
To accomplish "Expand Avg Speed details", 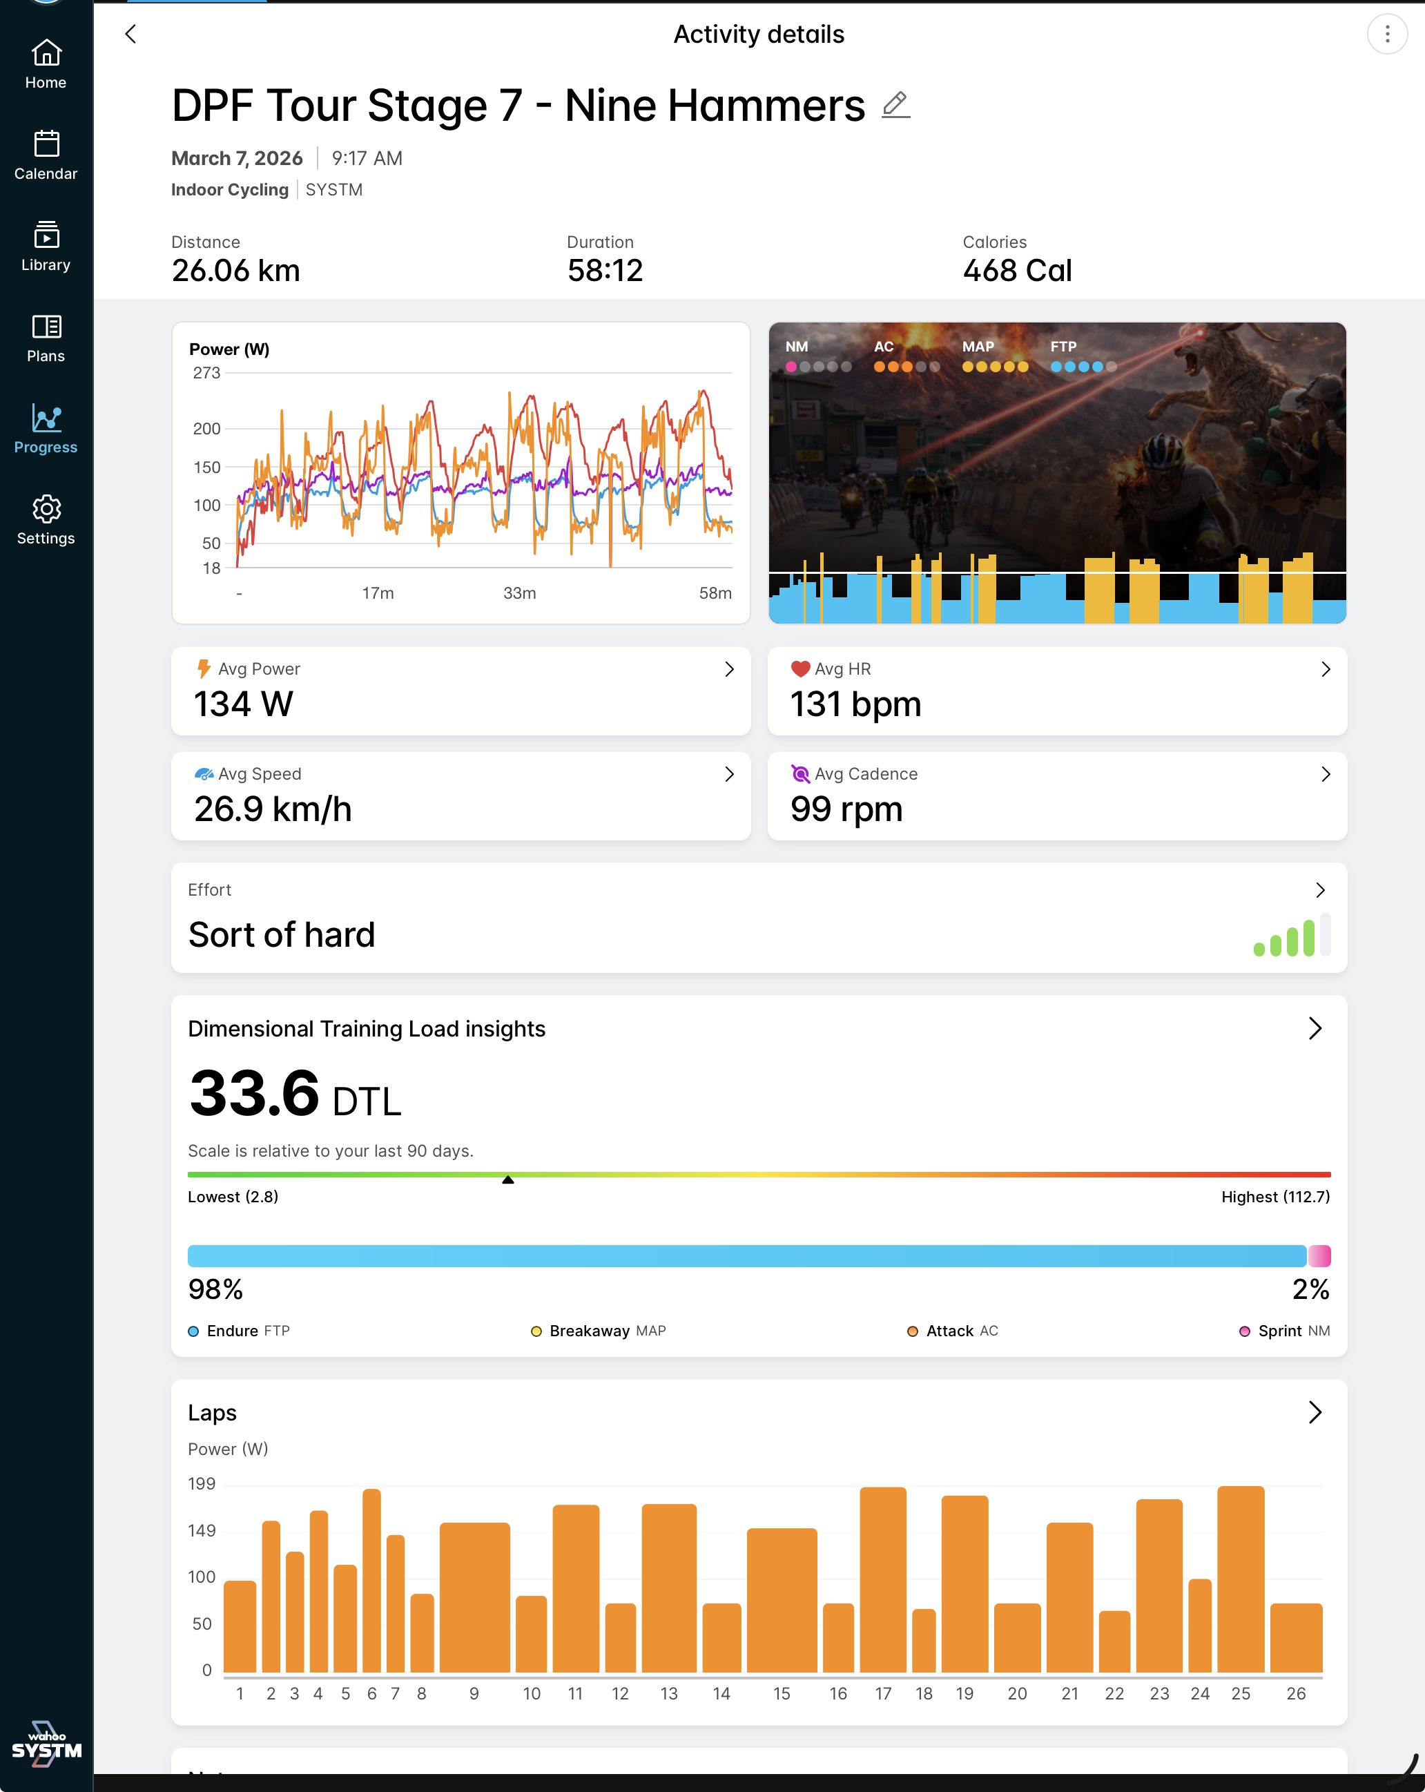I will click(728, 774).
